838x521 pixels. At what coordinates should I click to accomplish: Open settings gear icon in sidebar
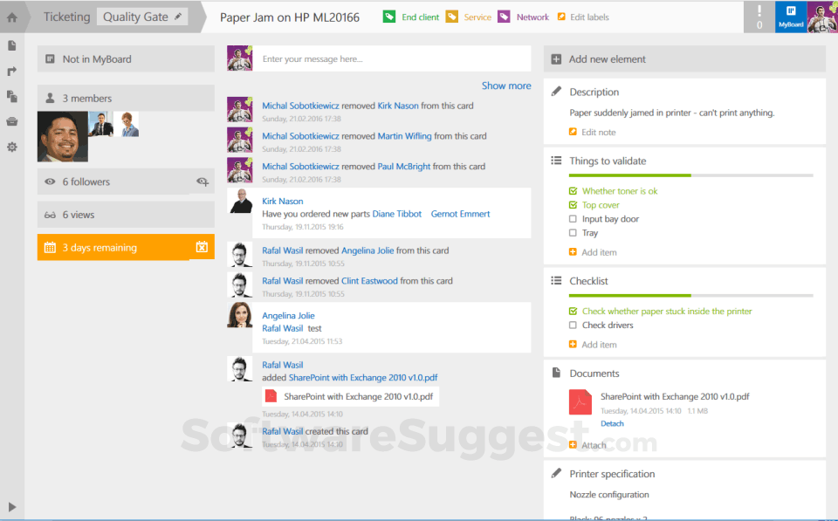tap(11, 147)
